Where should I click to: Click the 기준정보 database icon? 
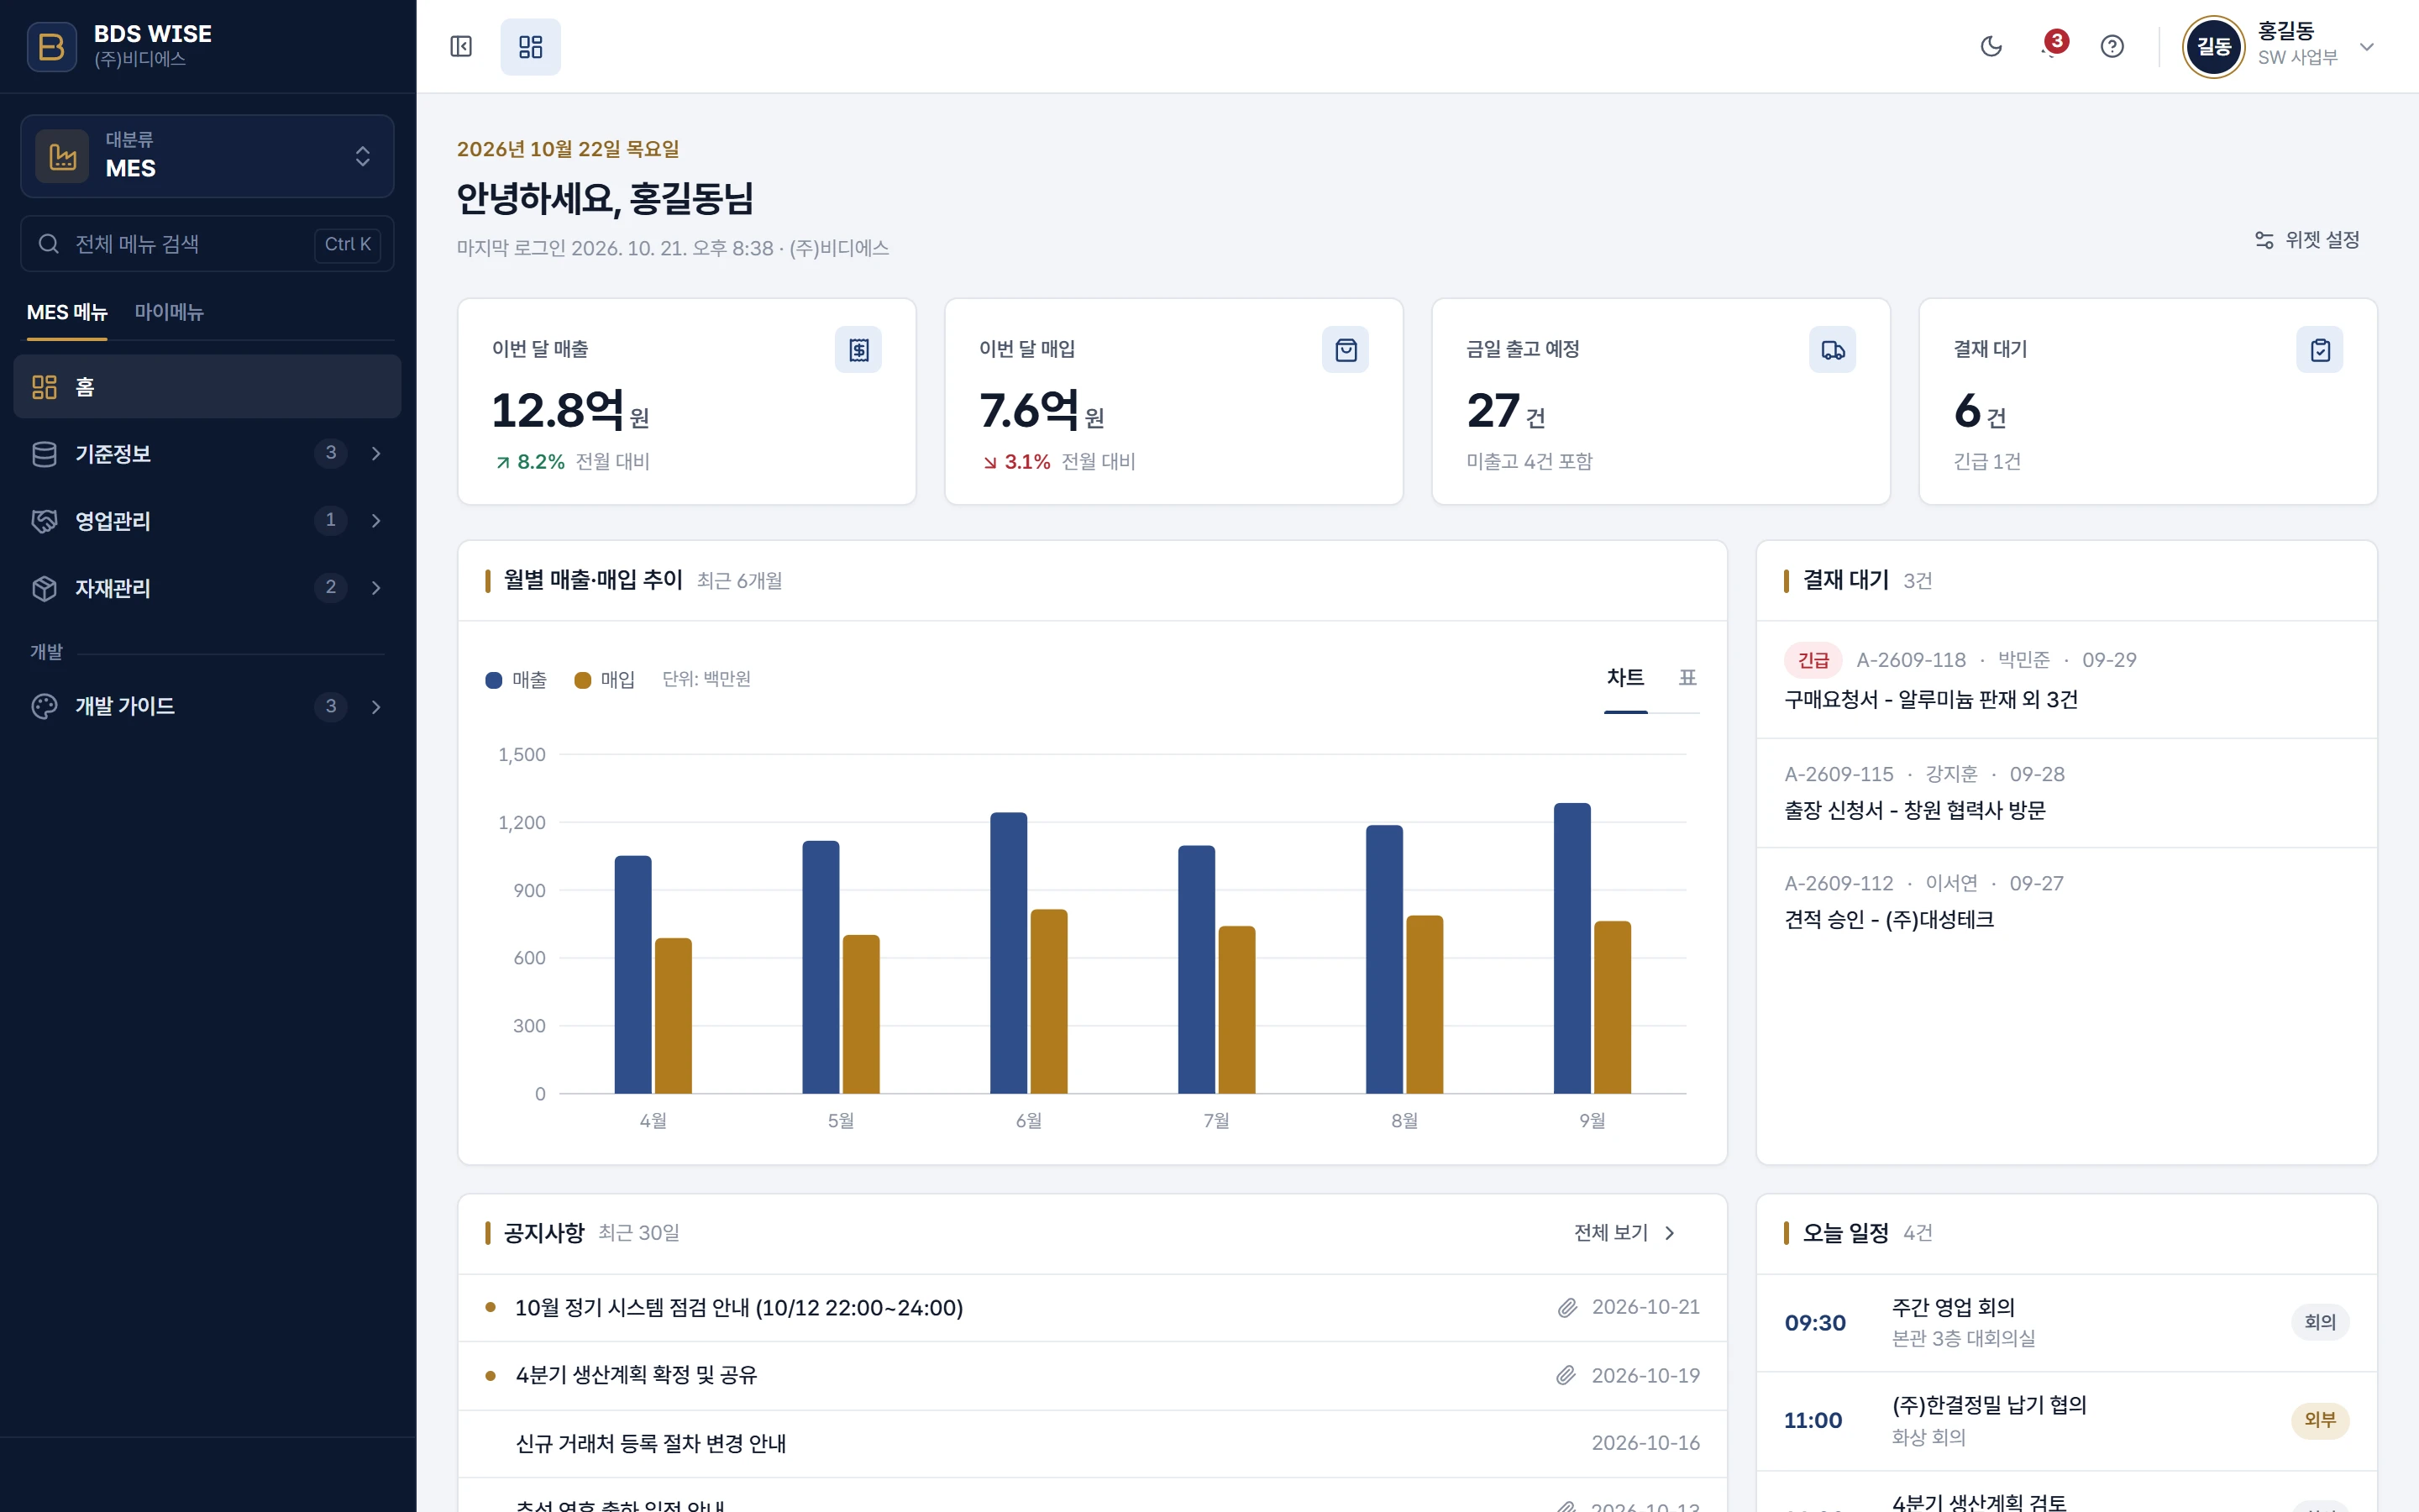pos(44,454)
